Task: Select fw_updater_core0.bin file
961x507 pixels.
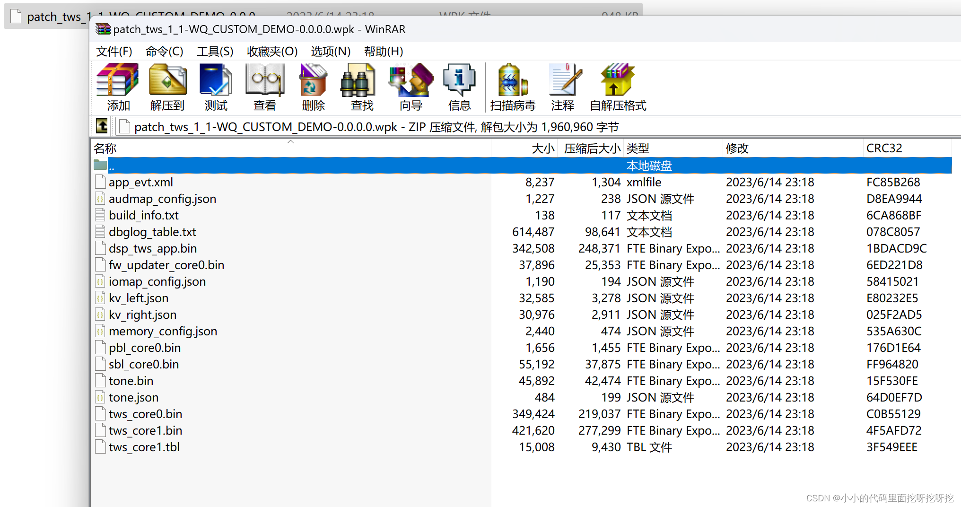Action: [x=166, y=265]
